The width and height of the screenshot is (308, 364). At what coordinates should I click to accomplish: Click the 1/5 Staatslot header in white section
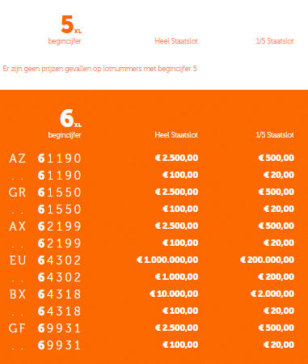275,41
